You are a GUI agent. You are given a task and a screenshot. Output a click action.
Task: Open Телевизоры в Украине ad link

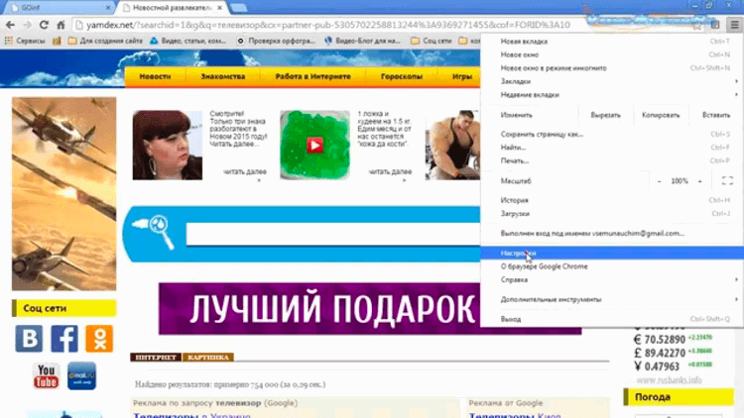pyautogui.click(x=191, y=415)
